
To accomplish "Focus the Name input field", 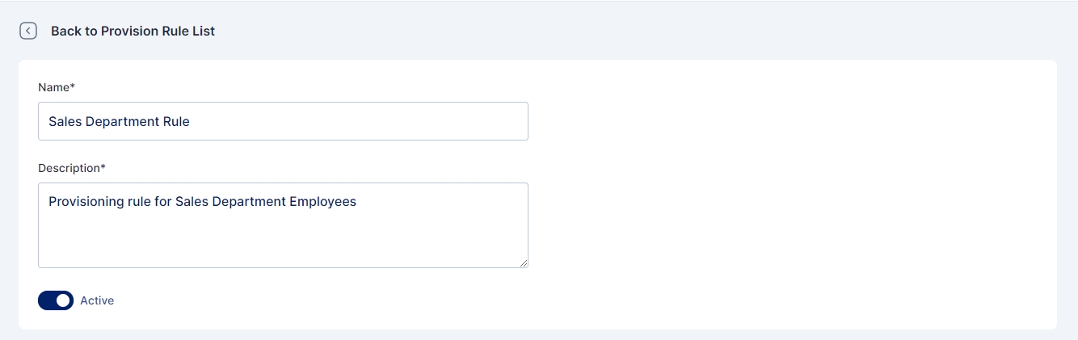I will click(283, 121).
